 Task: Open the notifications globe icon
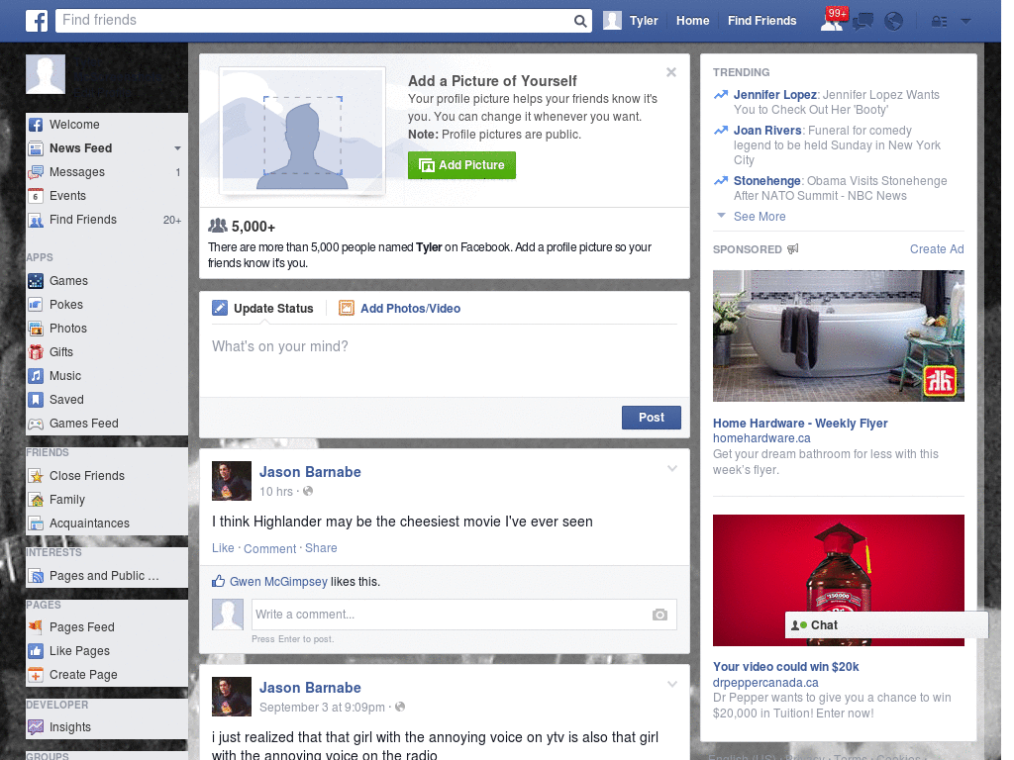pyautogui.click(x=893, y=20)
